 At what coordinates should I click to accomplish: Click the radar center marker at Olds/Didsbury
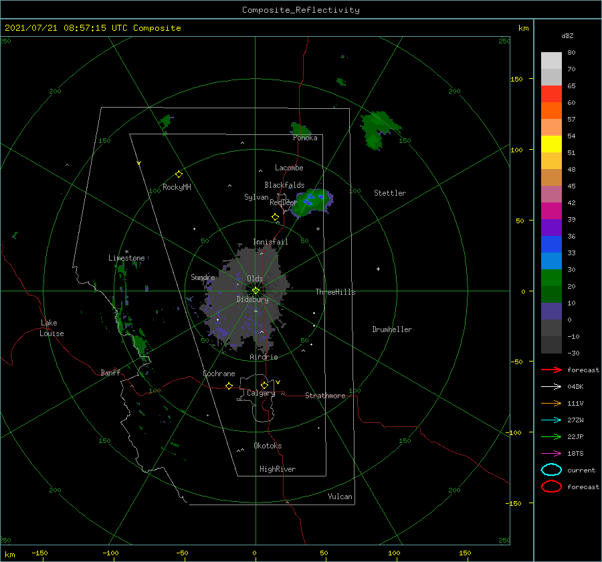click(256, 291)
